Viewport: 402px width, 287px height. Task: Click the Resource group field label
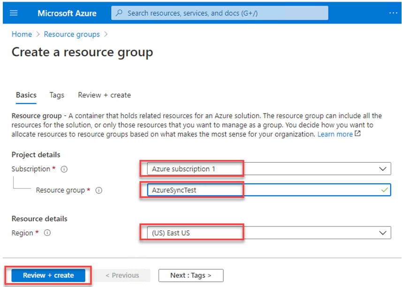tap(60, 190)
